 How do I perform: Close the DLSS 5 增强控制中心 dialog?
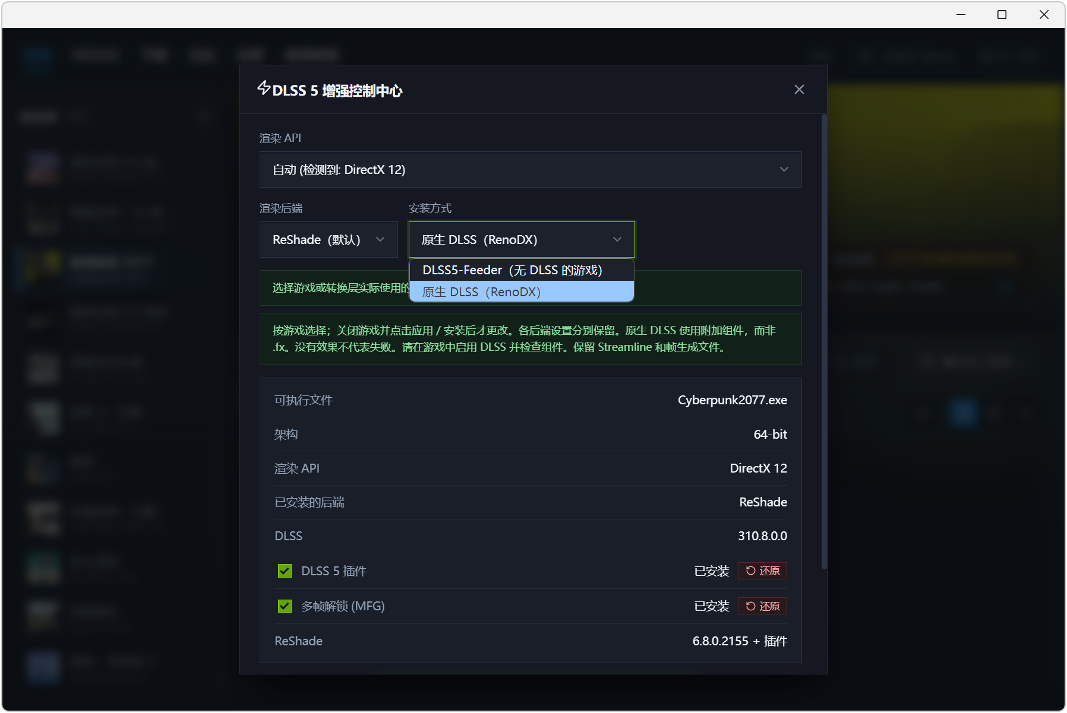click(799, 90)
